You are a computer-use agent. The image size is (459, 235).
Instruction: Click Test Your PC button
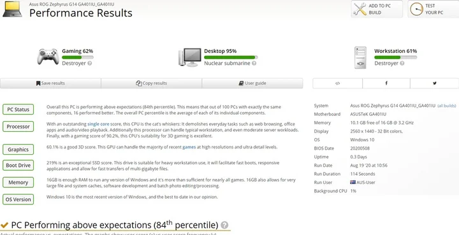tap(433, 9)
